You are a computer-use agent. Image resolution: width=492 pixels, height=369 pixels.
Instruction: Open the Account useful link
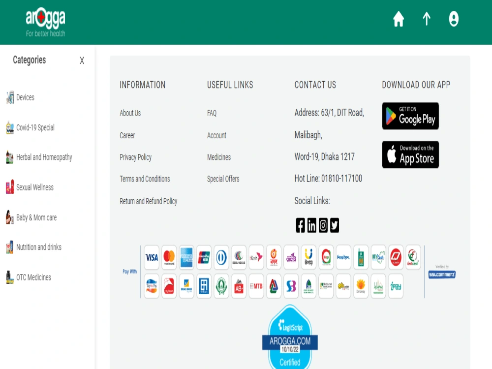click(x=216, y=136)
